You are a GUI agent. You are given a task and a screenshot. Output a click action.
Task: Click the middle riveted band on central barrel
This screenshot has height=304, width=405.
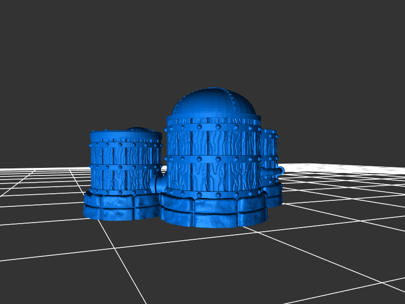click(x=213, y=159)
